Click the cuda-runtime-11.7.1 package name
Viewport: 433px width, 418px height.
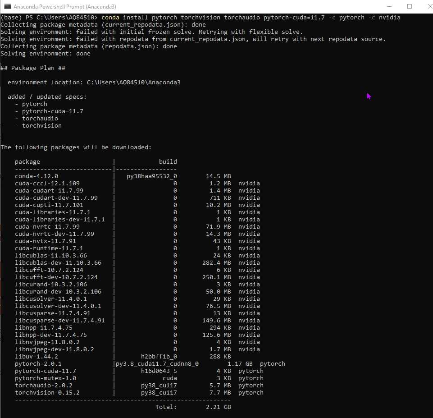49,248
